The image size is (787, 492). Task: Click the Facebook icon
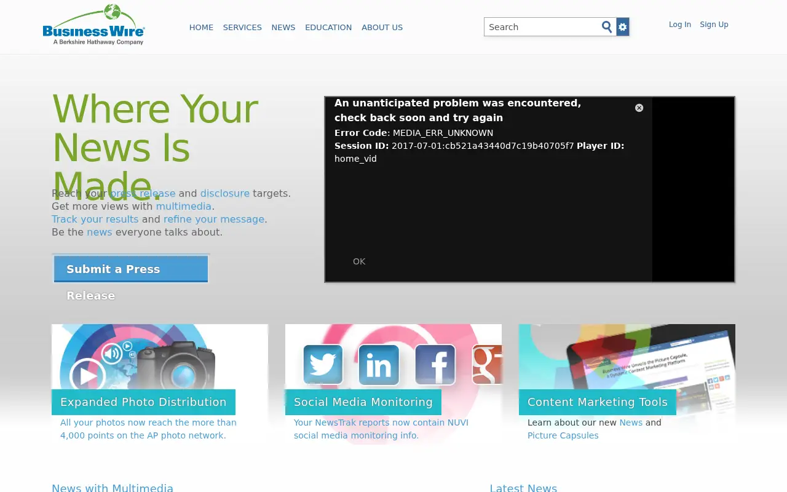435,365
